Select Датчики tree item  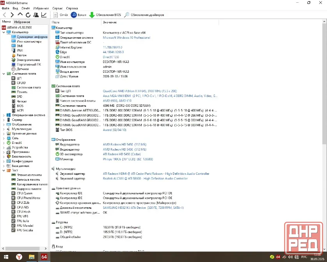point(23,69)
